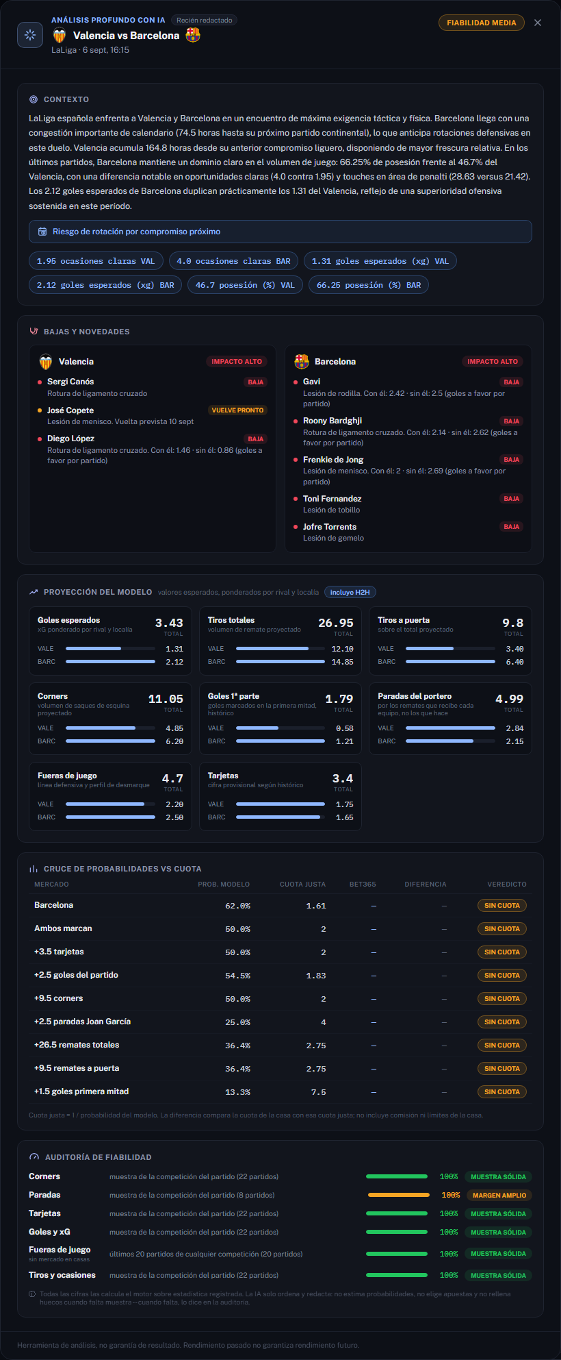Click Margen Amplio badge for Paradas

[x=499, y=1196]
